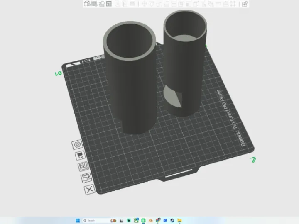Open the Mesh boolean tool
This screenshot has height=224, width=299.
click(181, 4)
